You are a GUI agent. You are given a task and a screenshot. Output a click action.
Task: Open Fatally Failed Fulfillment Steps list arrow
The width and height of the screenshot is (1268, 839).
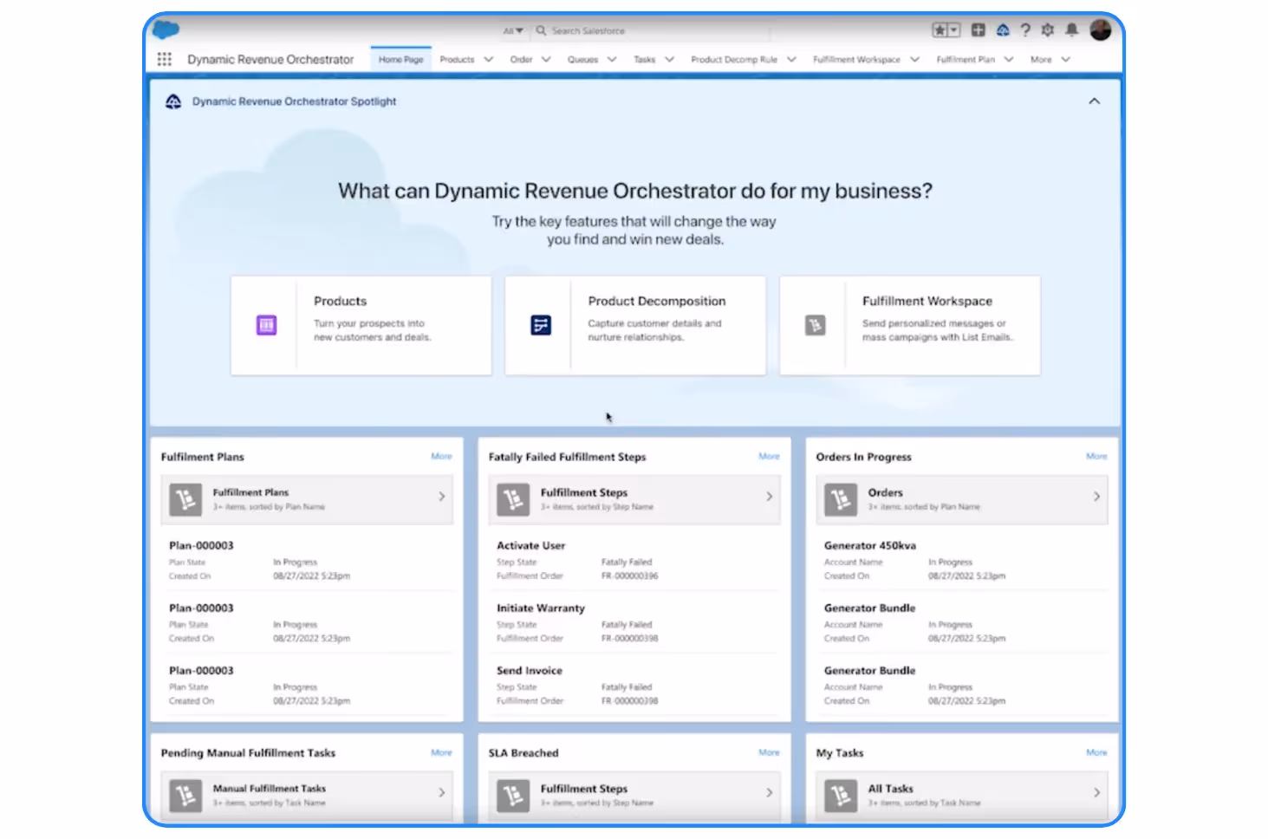coord(769,497)
